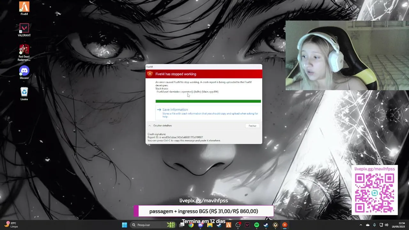Click the webcam overlay feed
Image resolution: width=409 pixels, height=230 pixels.
pos(347,56)
